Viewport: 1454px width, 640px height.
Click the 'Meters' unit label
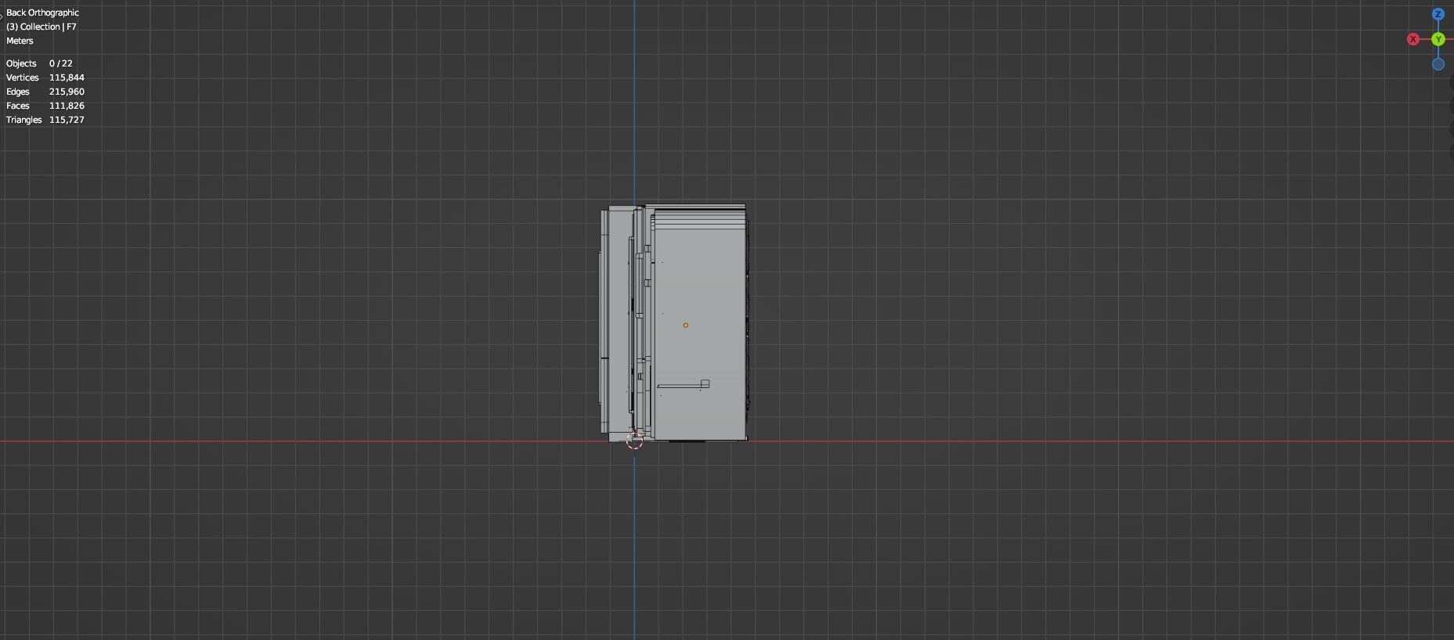(20, 41)
